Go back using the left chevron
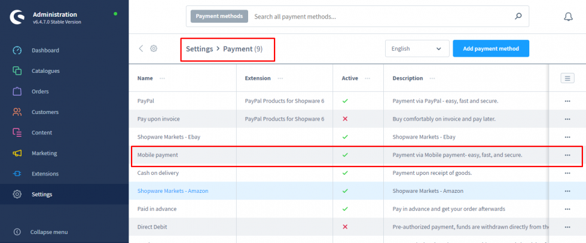 pos(141,49)
